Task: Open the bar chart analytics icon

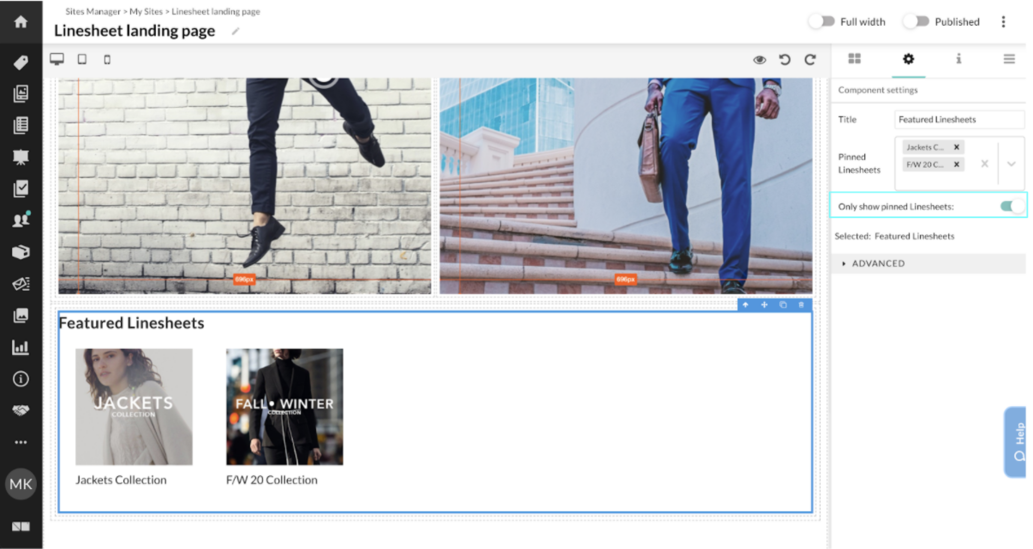Action: [x=21, y=347]
